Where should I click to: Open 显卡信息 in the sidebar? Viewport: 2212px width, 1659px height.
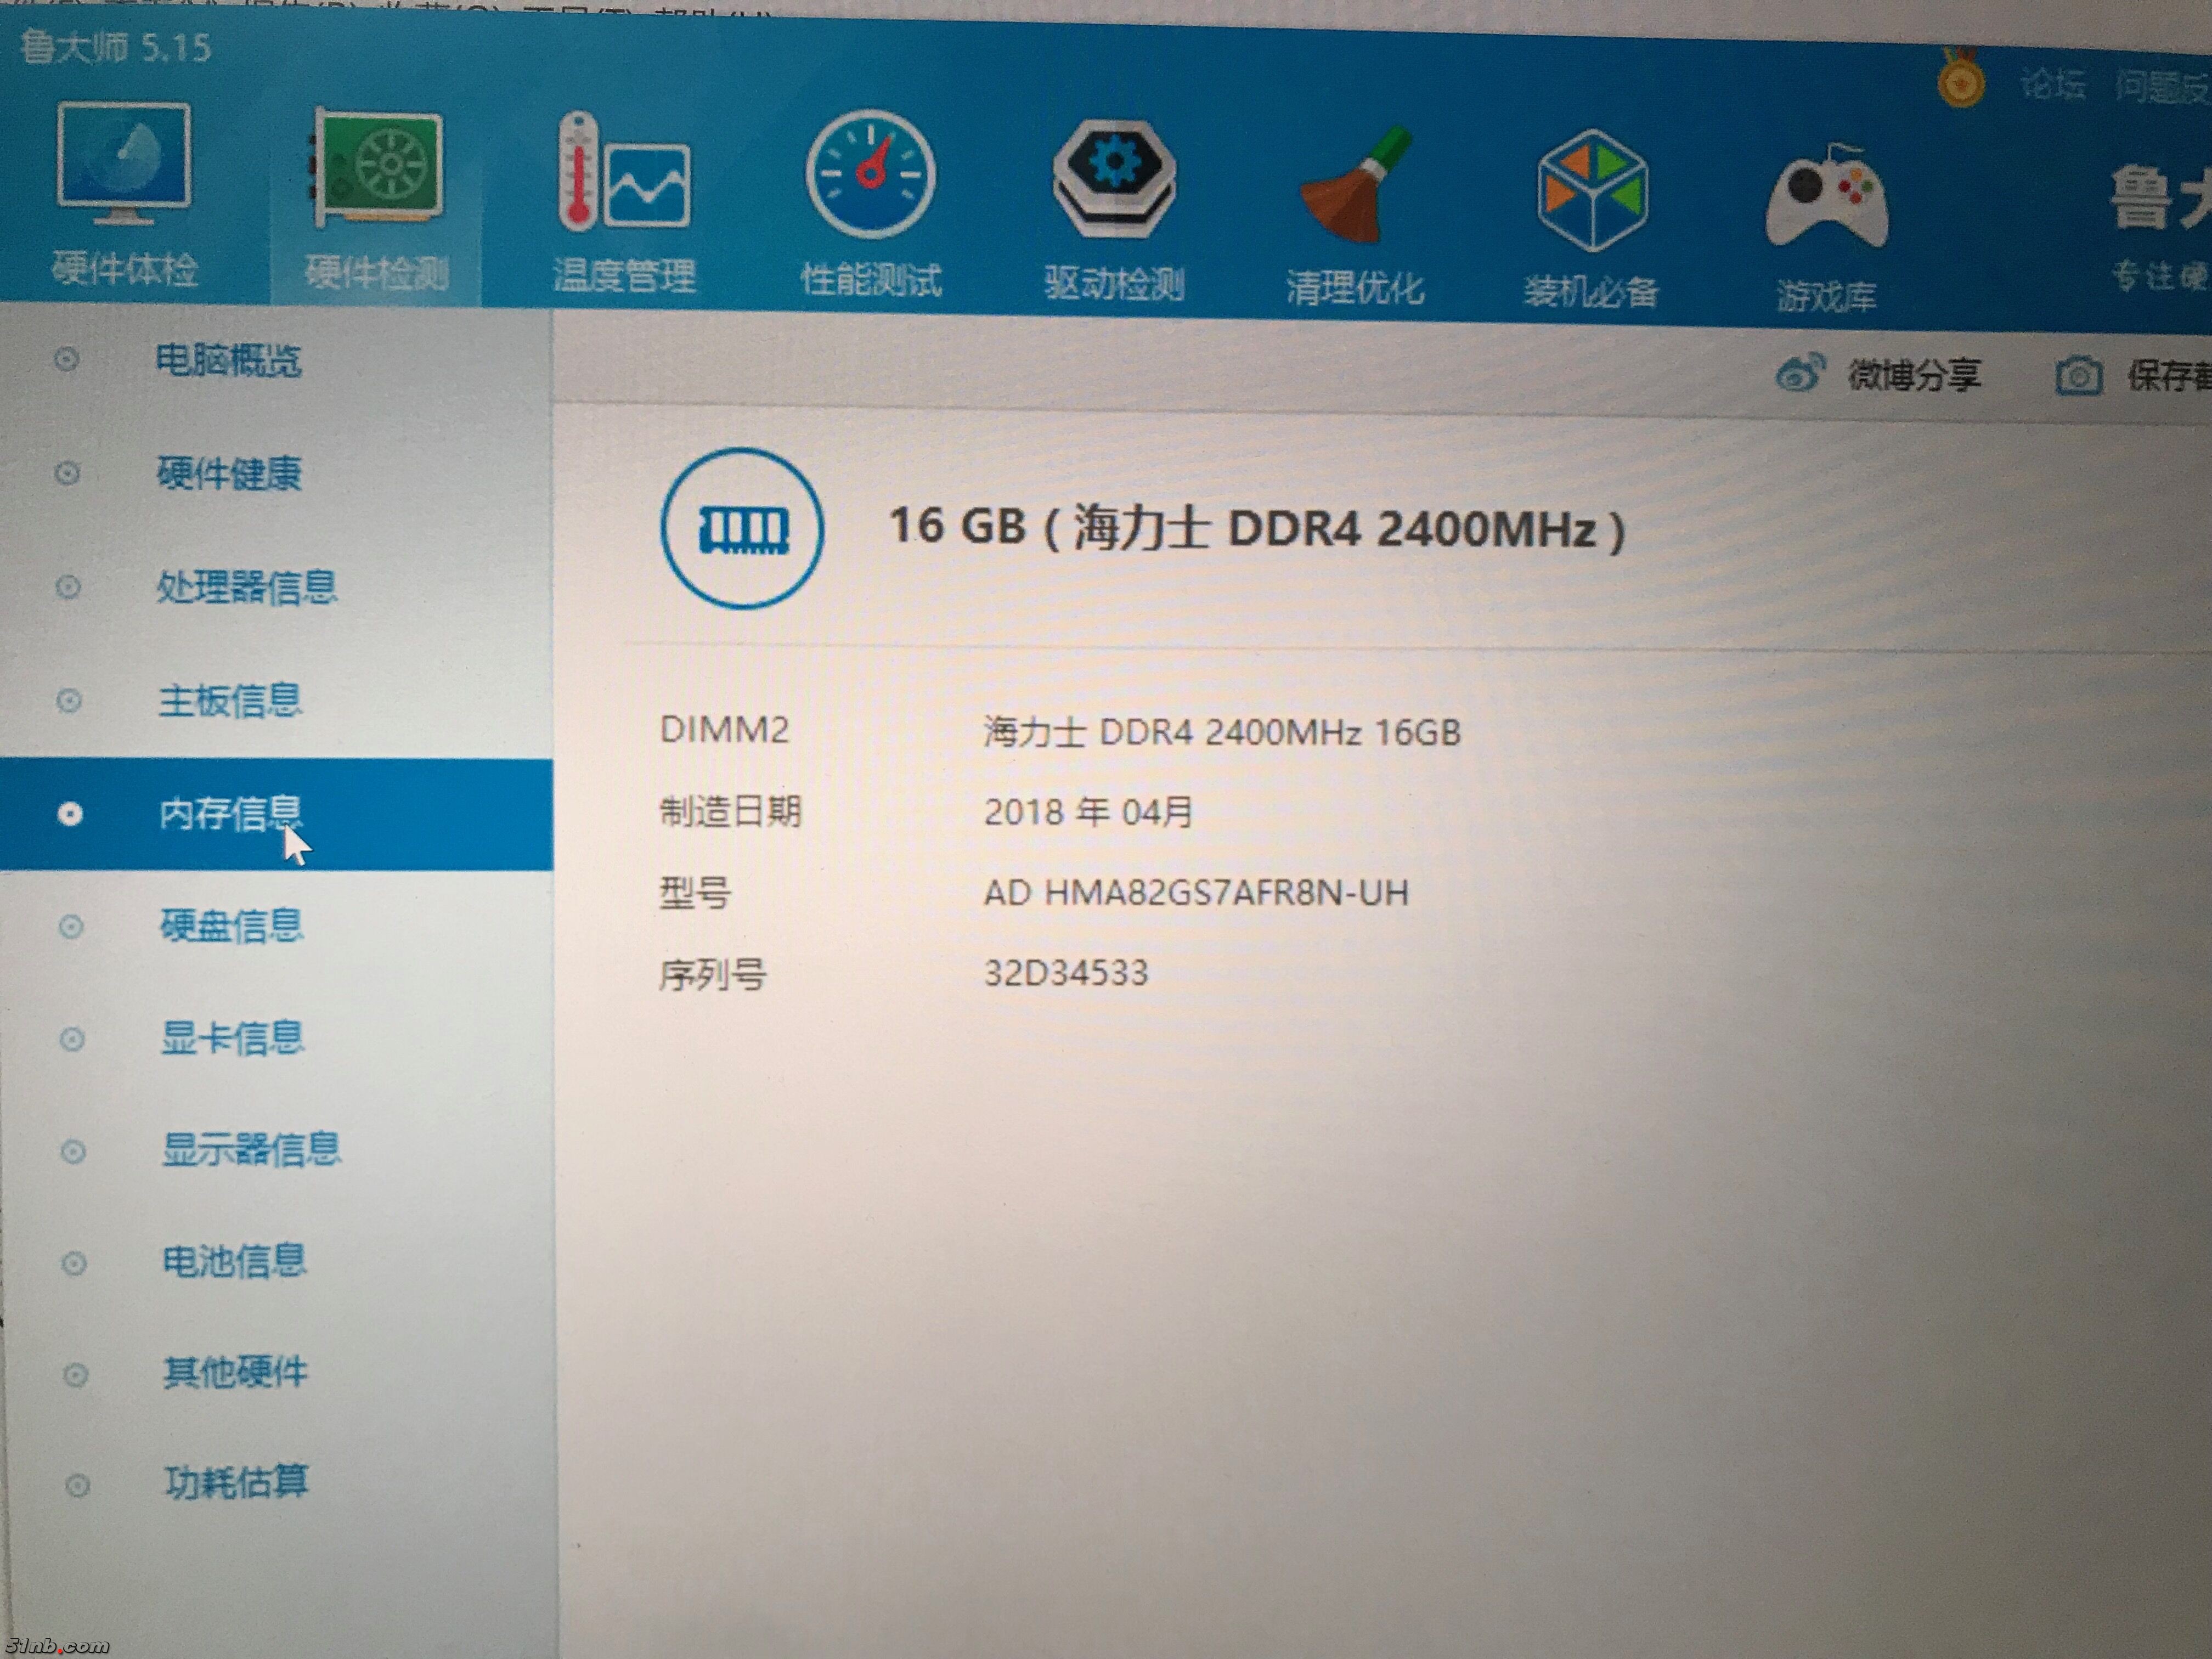(x=232, y=1038)
